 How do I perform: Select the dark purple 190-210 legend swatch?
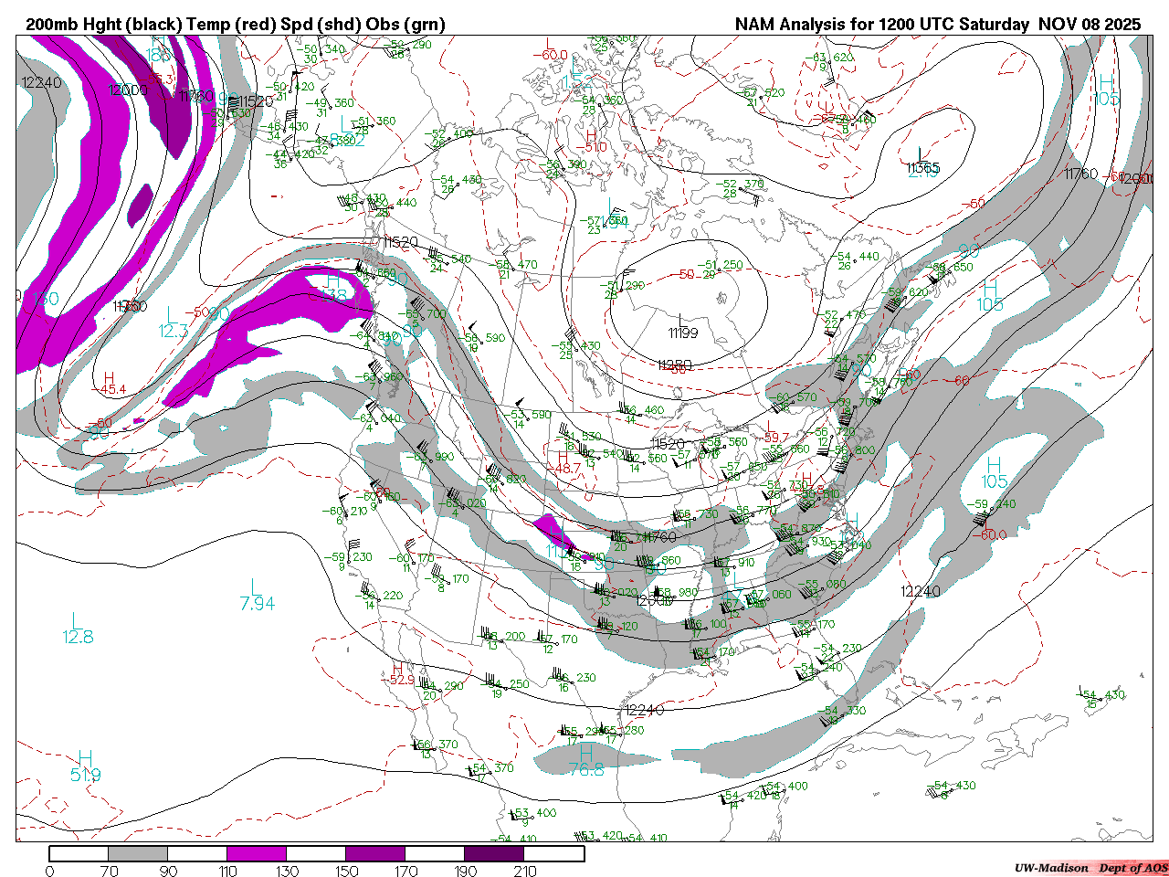click(494, 853)
